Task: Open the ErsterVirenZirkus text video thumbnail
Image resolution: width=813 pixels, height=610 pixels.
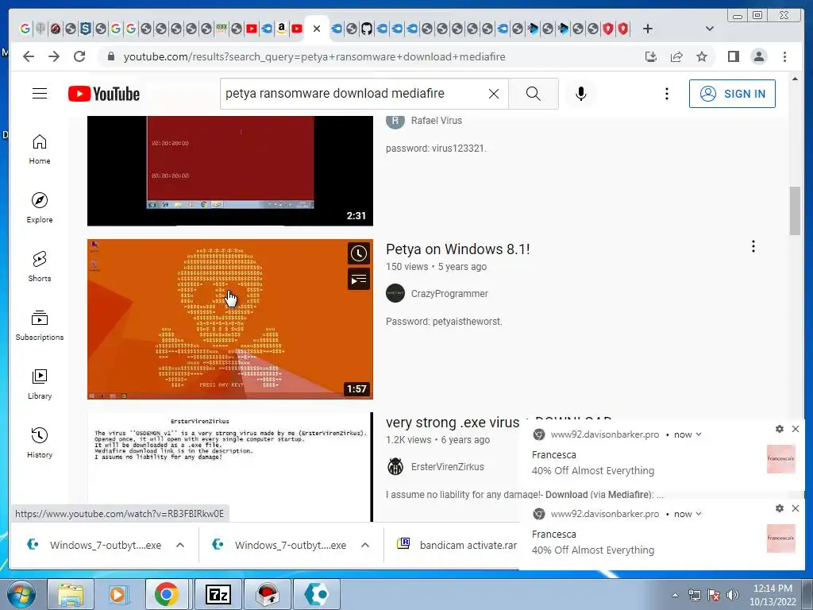Action: (230, 467)
